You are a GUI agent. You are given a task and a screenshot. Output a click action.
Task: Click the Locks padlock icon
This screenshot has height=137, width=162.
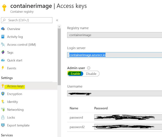(x=3, y=117)
